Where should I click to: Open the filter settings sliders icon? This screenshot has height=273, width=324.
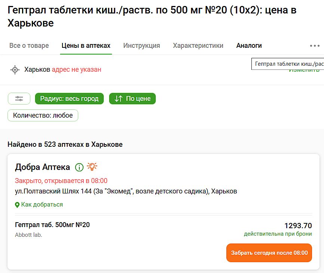[x=19, y=99]
